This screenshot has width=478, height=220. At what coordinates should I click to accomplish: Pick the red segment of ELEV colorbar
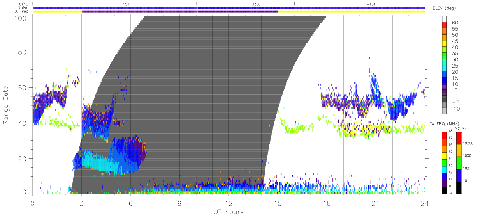coord(445,26)
